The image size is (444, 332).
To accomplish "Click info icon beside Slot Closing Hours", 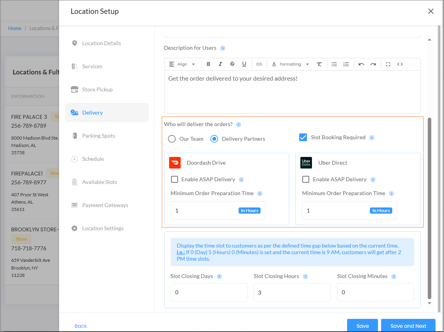I will 305,276.
